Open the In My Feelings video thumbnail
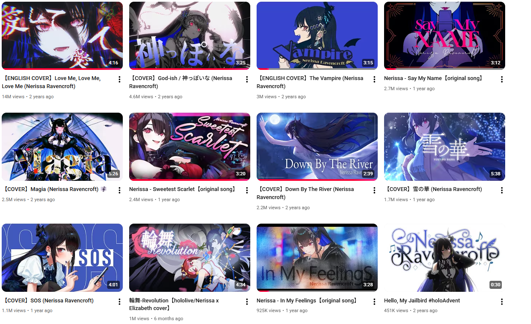The width and height of the screenshot is (531, 324). coord(317,258)
